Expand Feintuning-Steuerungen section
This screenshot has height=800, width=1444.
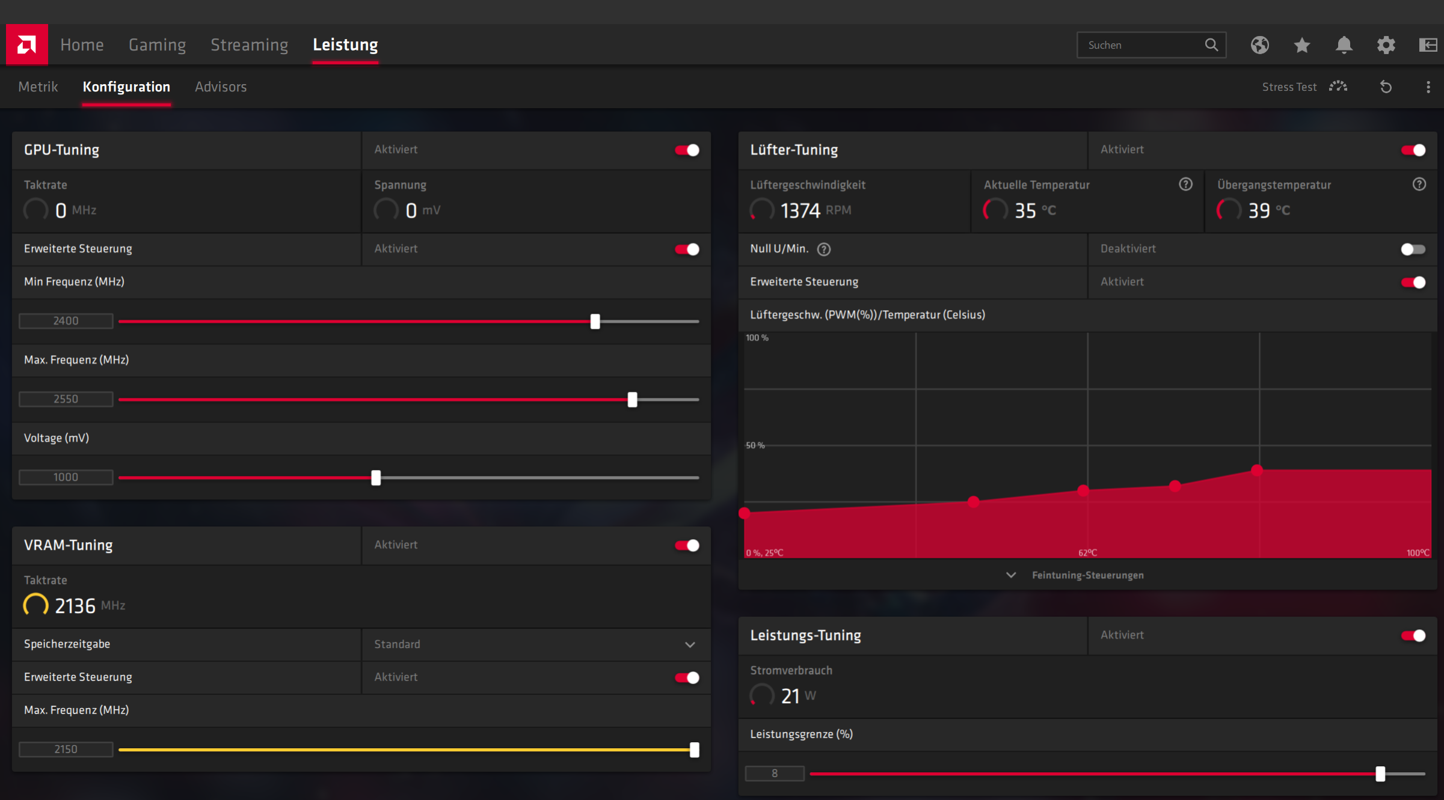click(x=1077, y=575)
